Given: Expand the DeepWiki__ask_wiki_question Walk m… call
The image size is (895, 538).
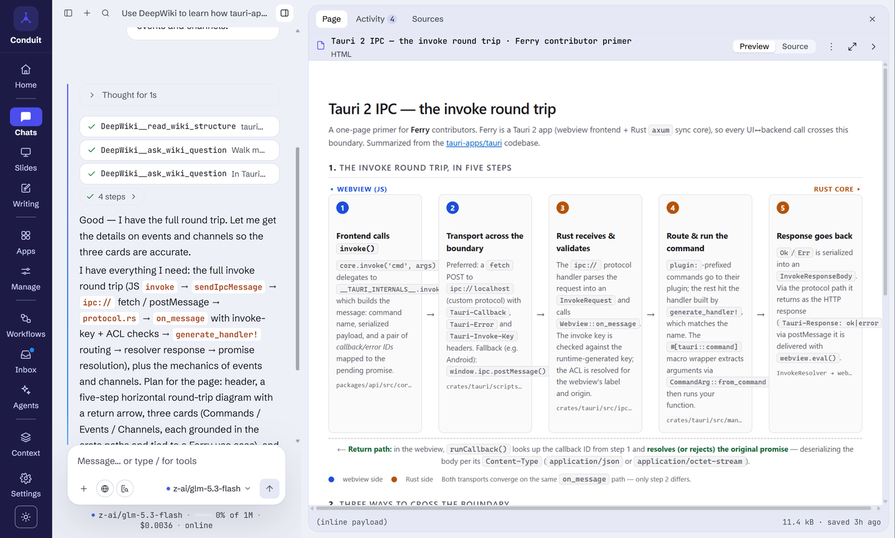Looking at the screenshot, I should (179, 150).
